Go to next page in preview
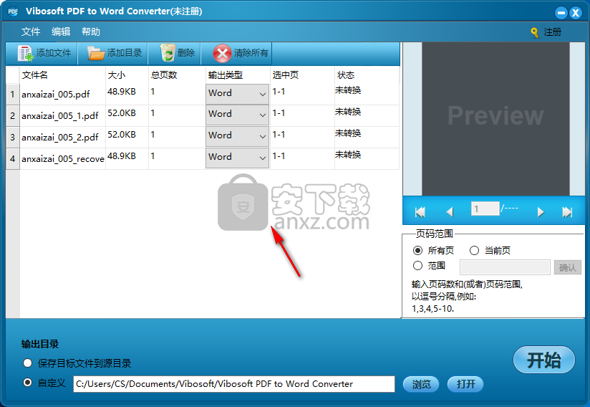Image resolution: width=590 pixels, height=407 pixels. click(x=541, y=212)
